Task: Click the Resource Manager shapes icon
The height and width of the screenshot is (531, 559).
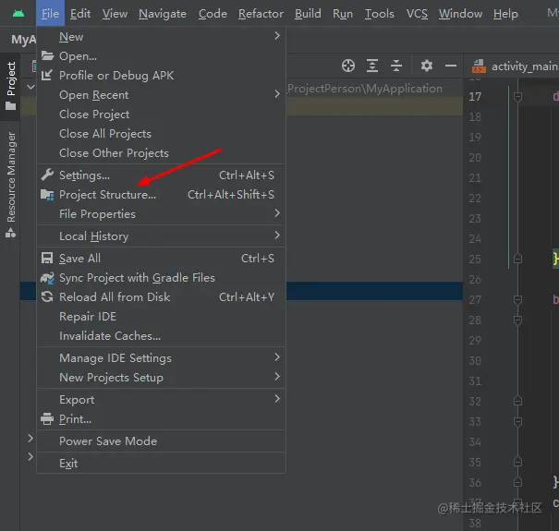Action: [x=11, y=233]
